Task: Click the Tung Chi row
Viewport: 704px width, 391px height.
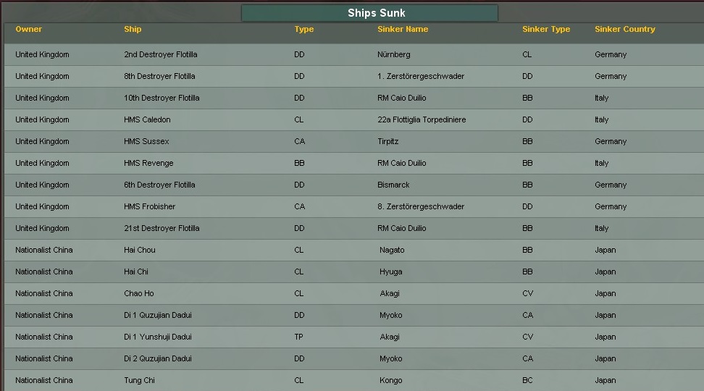Action: pyautogui.click(x=139, y=380)
